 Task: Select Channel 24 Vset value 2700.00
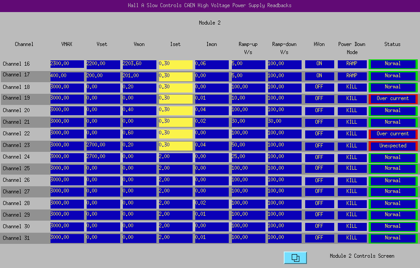103,157
